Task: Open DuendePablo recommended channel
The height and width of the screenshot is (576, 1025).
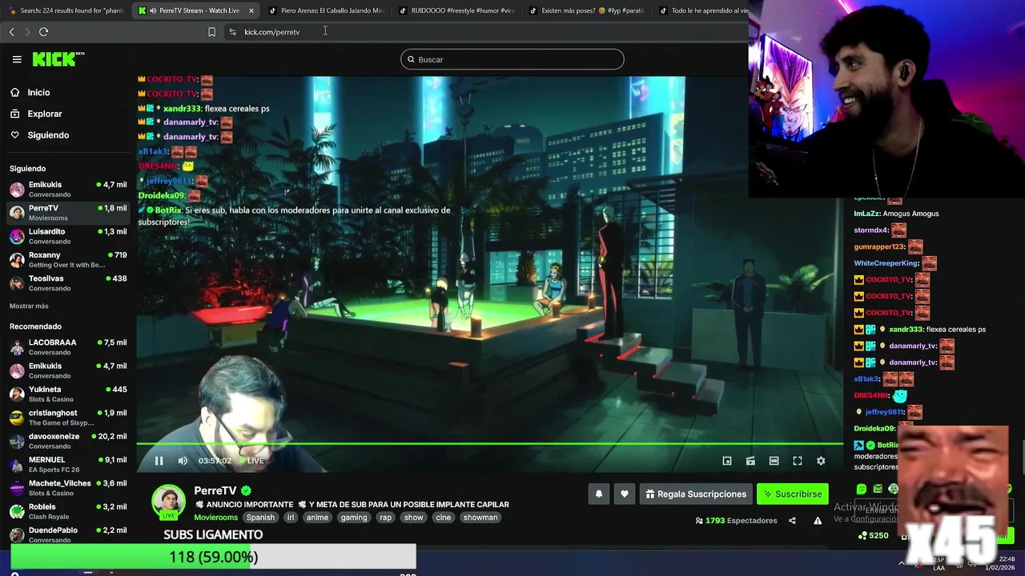Action: coord(68,534)
